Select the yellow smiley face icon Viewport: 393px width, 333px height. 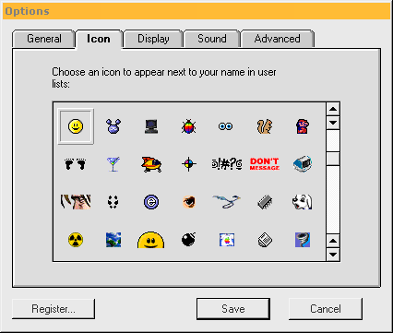pos(76,126)
